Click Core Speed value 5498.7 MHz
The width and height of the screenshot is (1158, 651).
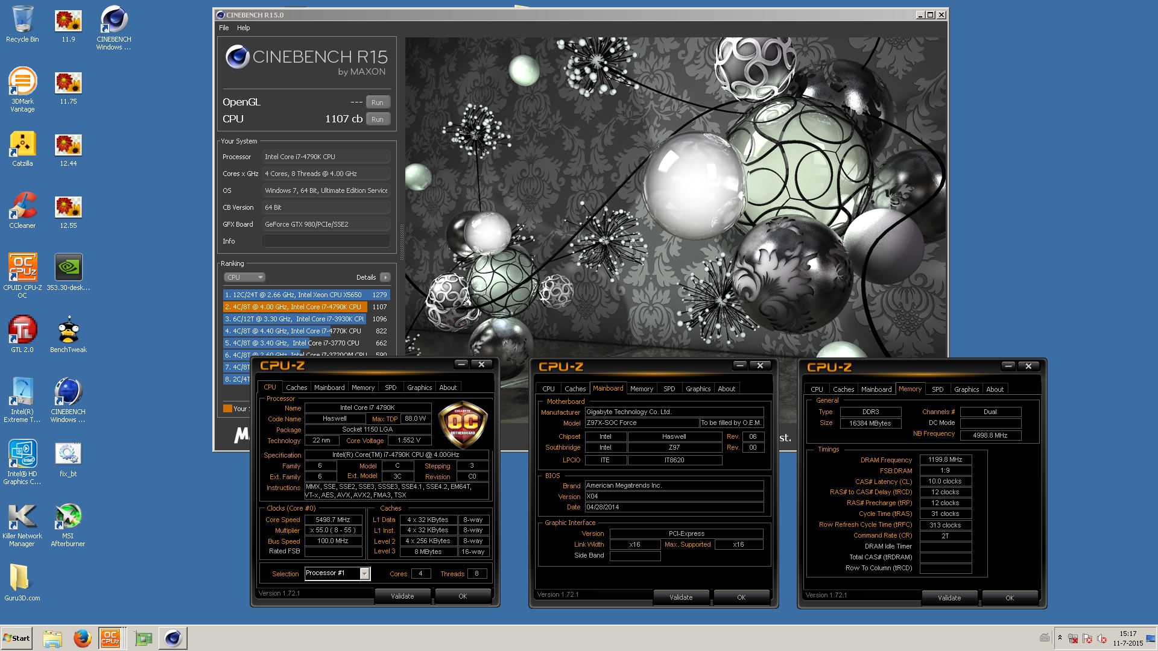333,520
